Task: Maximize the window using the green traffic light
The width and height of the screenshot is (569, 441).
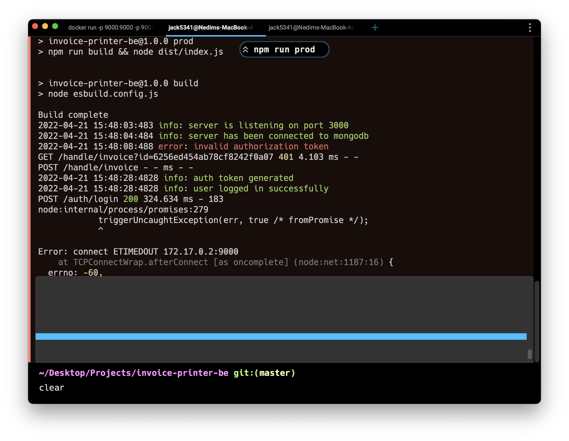Action: tap(55, 26)
